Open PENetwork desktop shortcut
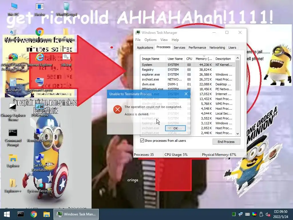Screen dimensions: 293x220 pyautogui.click(x=39, y=110)
